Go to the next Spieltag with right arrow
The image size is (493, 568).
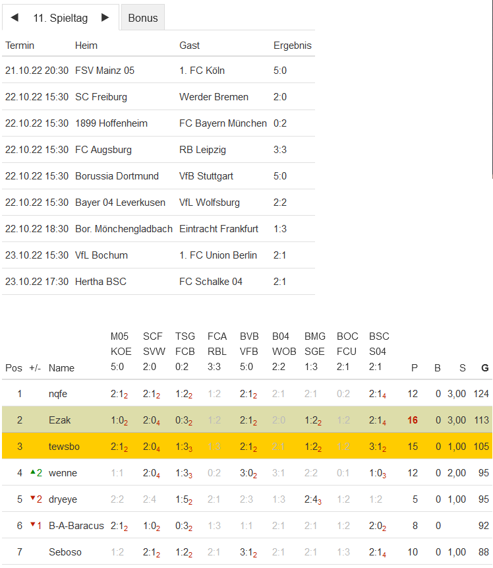[x=105, y=18]
